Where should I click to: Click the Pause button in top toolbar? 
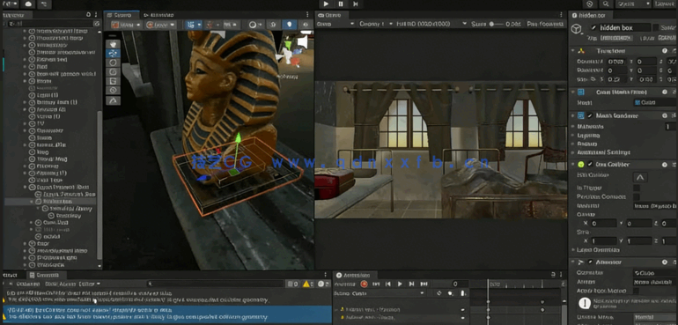click(341, 4)
